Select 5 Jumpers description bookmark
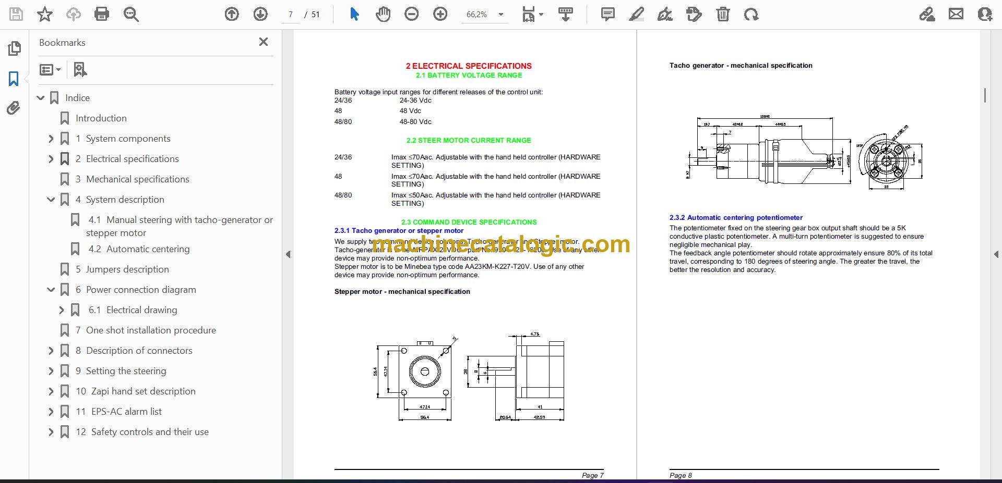This screenshot has width=1002, height=483. (x=123, y=269)
